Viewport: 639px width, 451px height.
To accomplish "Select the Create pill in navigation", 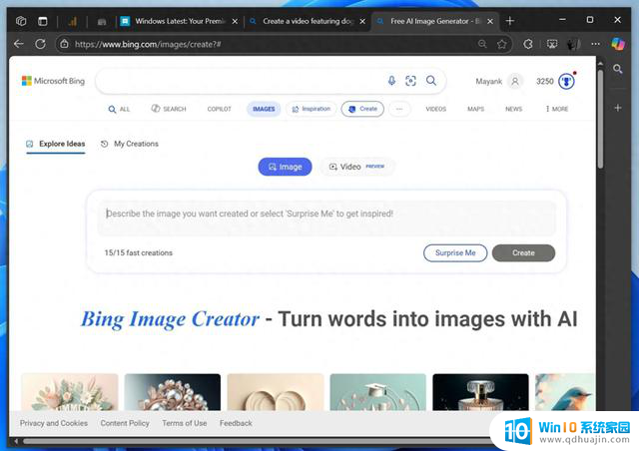I will 362,109.
